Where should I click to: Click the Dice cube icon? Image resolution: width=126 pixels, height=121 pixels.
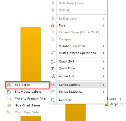click(x=53, y=25)
